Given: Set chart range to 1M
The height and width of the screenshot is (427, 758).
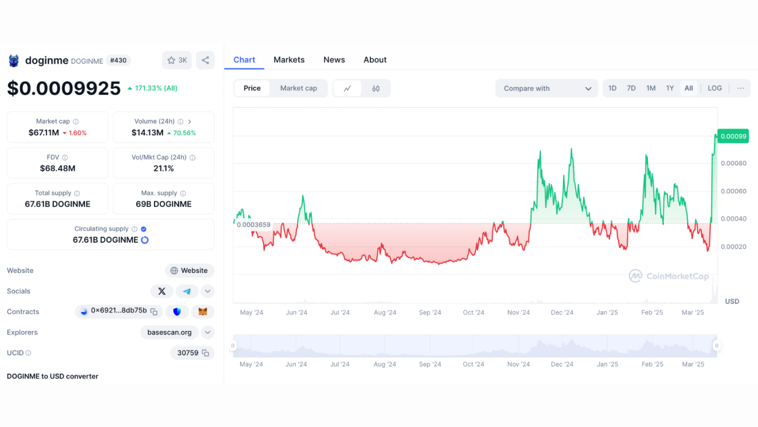Looking at the screenshot, I should 651,88.
